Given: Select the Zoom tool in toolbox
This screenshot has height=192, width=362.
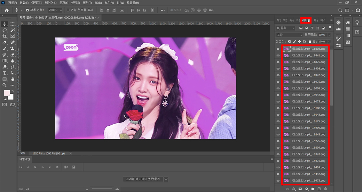Looking at the screenshot, I should [5, 85].
